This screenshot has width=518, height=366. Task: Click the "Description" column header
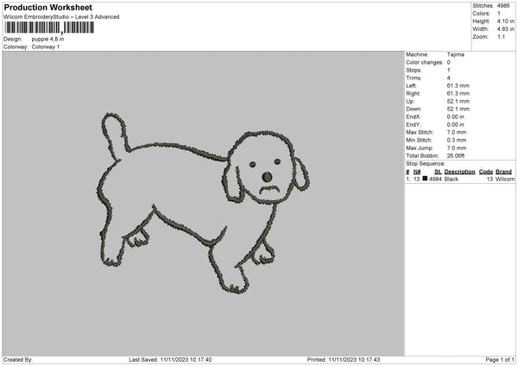(459, 172)
